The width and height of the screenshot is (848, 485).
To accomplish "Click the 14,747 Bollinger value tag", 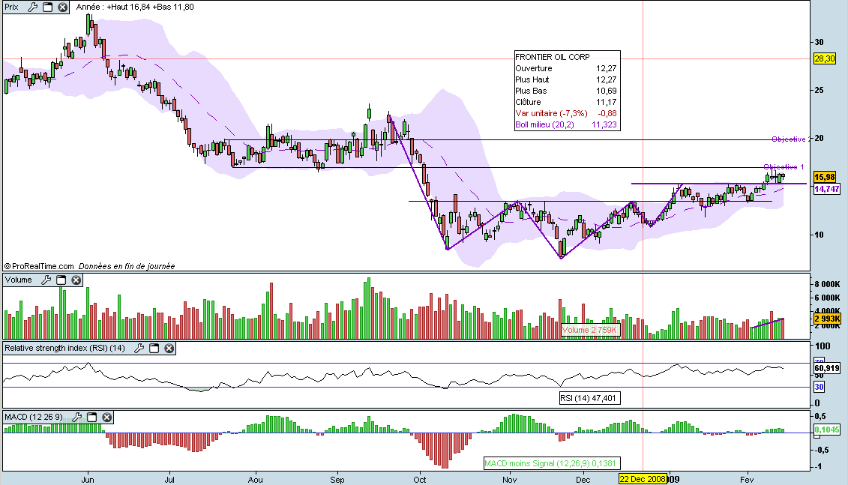I will [x=827, y=189].
